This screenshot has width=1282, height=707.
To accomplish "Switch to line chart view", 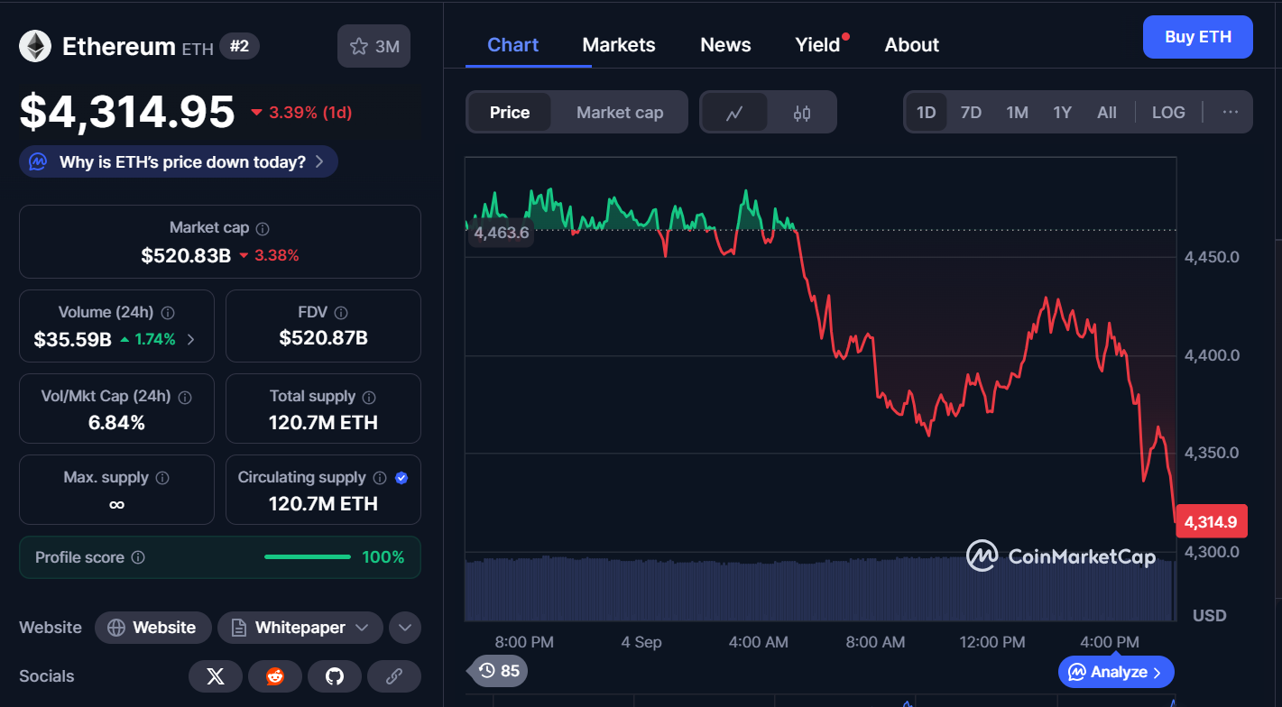I will [x=735, y=113].
